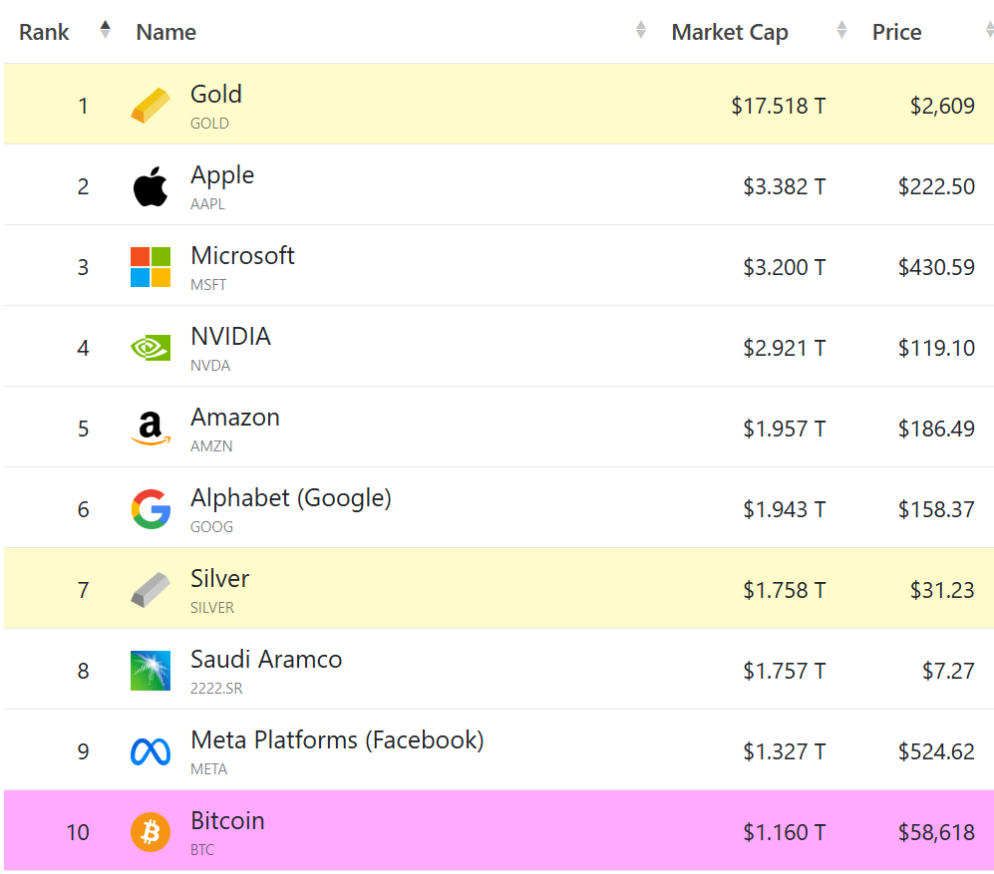Image resolution: width=994 pixels, height=874 pixels.
Task: Click the Amazon logo icon
Action: pos(151,429)
